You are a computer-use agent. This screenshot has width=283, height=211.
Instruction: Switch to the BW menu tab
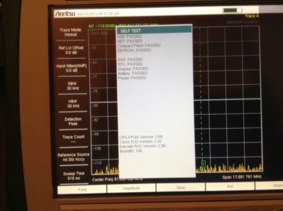click(x=230, y=187)
